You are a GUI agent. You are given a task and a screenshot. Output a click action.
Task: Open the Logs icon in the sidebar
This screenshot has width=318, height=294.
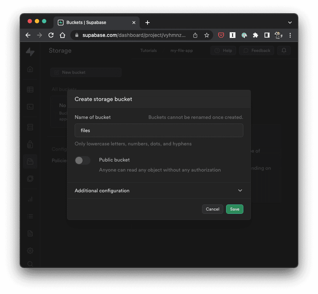point(30,216)
